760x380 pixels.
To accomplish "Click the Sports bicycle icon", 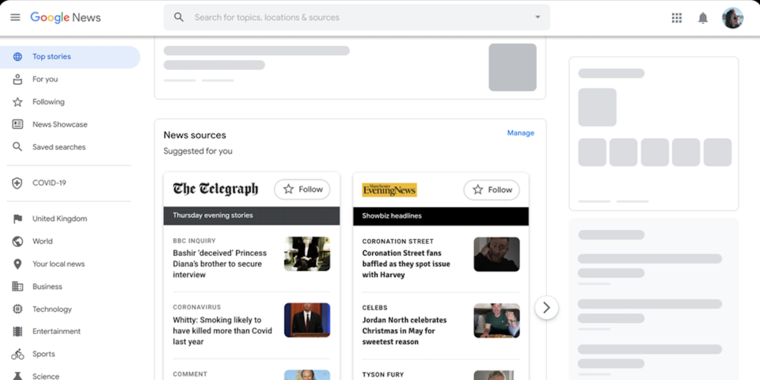I will (x=17, y=354).
